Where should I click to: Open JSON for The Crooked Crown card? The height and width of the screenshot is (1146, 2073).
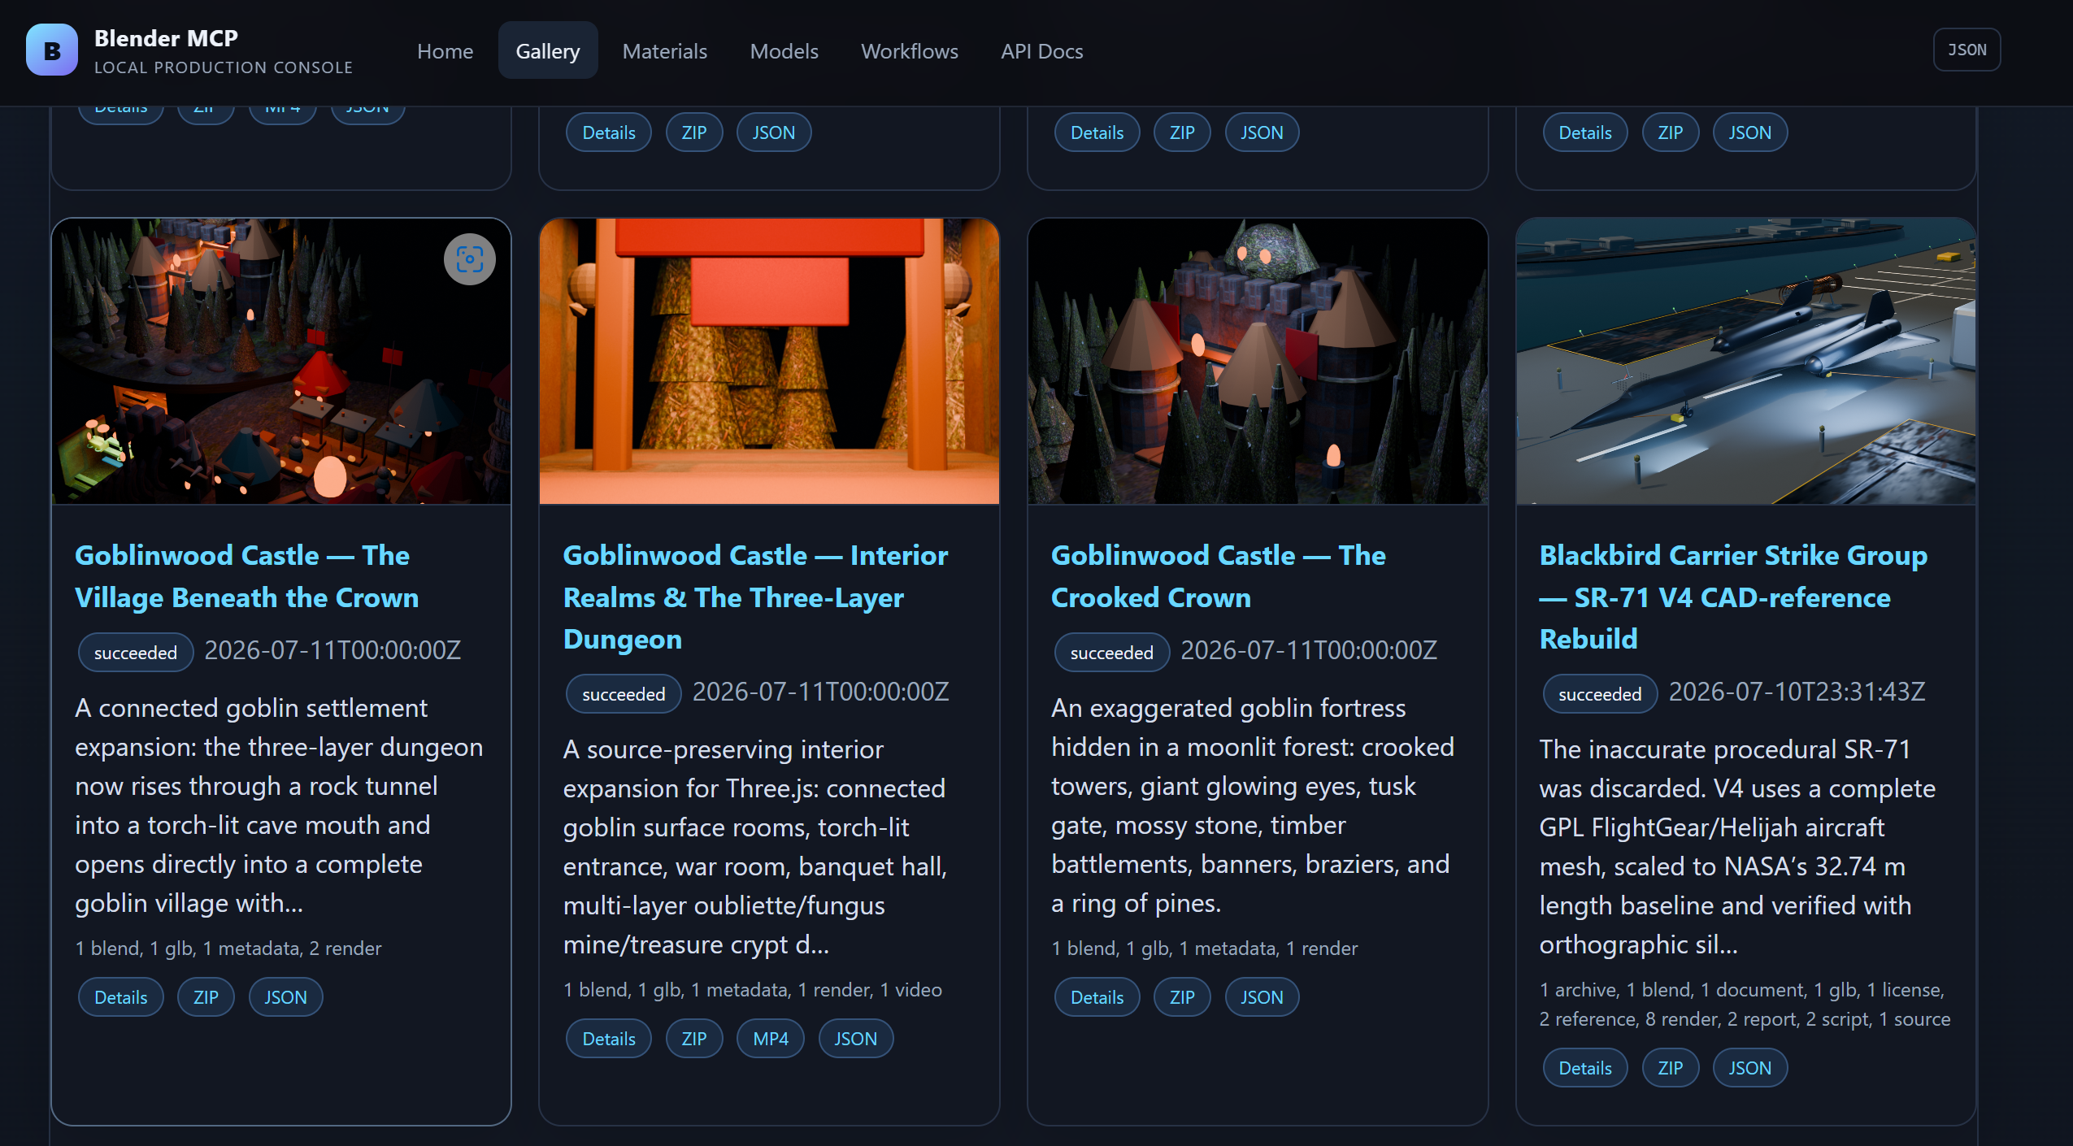[x=1262, y=997]
